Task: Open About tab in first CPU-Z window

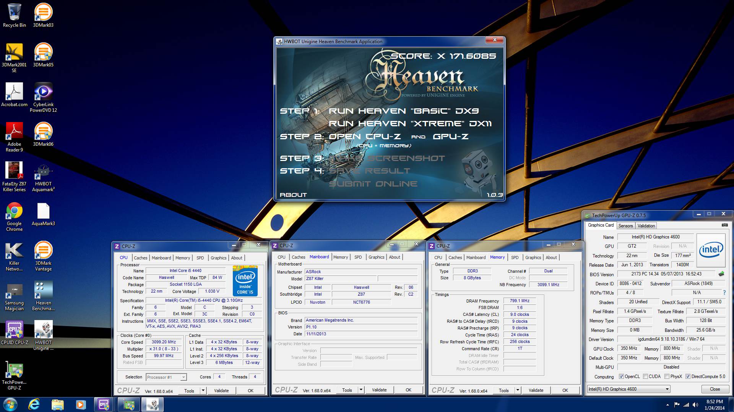Action: pos(237,258)
